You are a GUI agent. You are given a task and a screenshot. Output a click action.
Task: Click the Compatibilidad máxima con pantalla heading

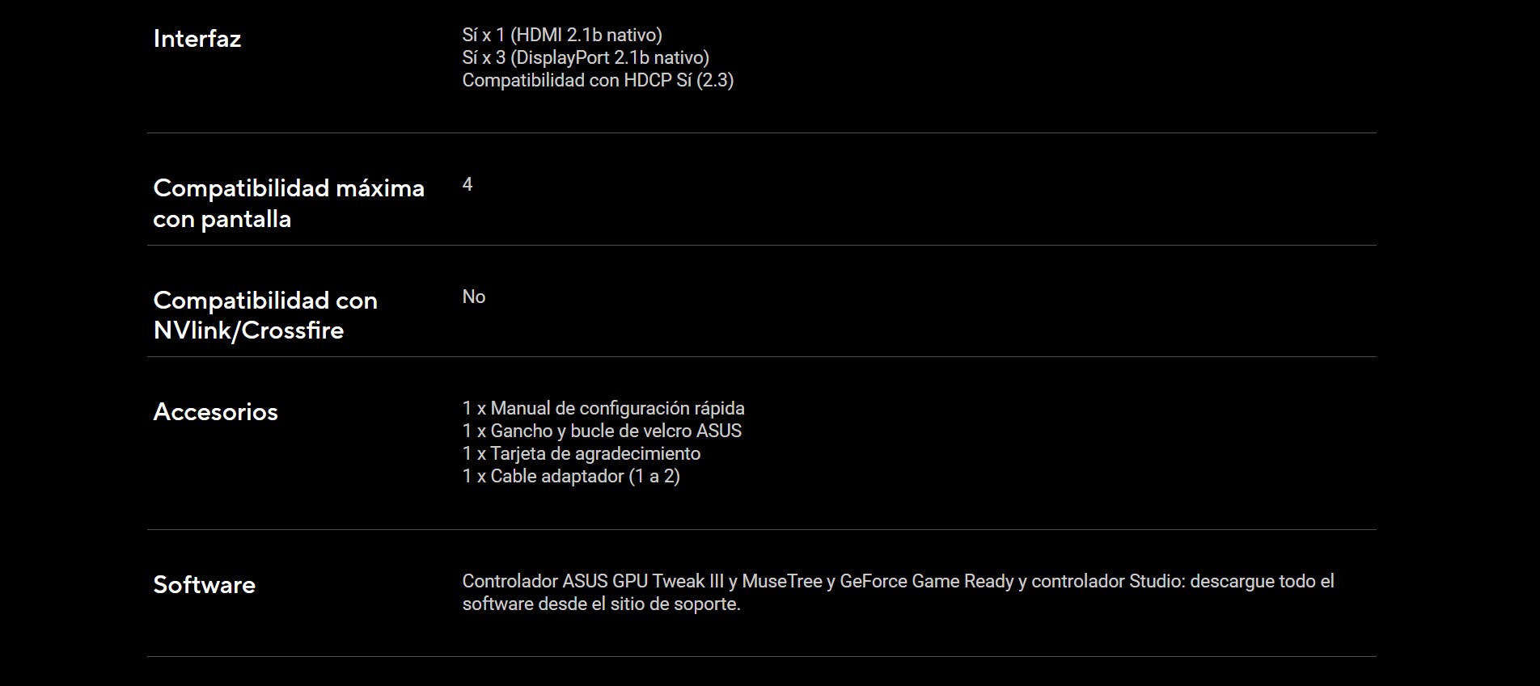pos(288,203)
